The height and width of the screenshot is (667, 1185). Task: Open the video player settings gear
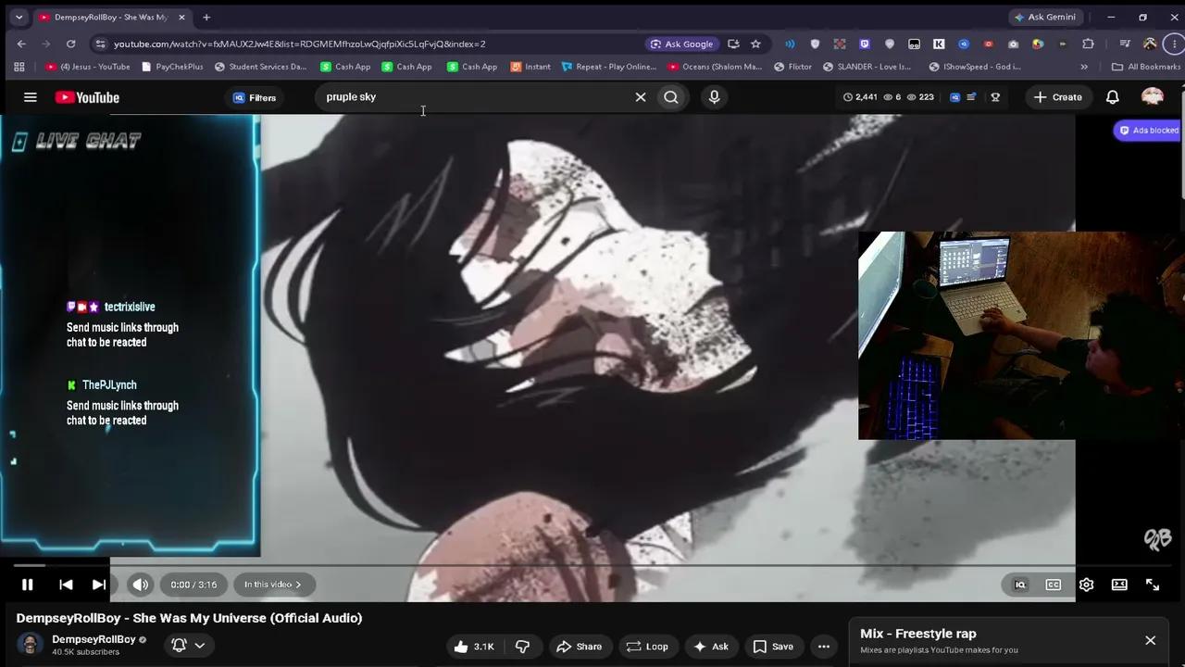(x=1086, y=585)
